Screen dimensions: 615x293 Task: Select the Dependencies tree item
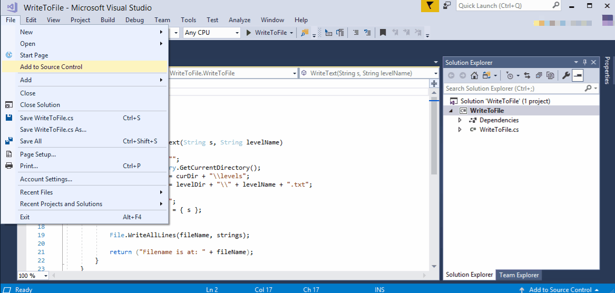coord(499,120)
